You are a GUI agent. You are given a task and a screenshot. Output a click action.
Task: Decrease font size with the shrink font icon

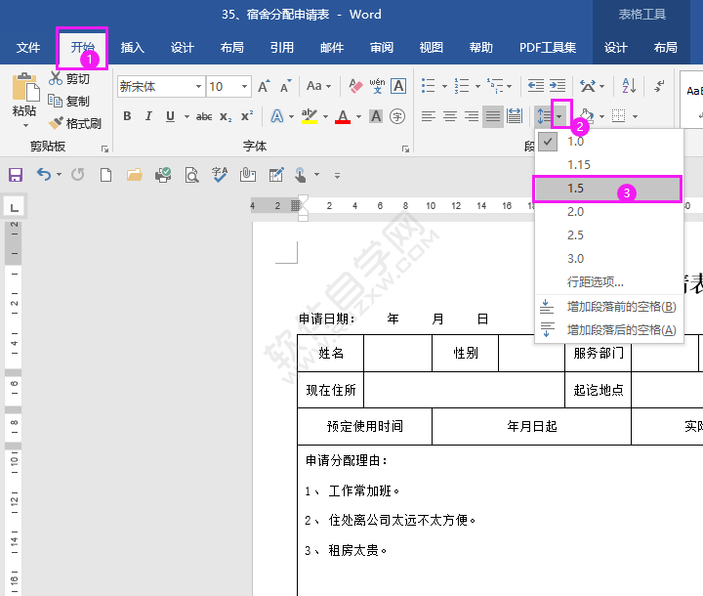tap(285, 86)
